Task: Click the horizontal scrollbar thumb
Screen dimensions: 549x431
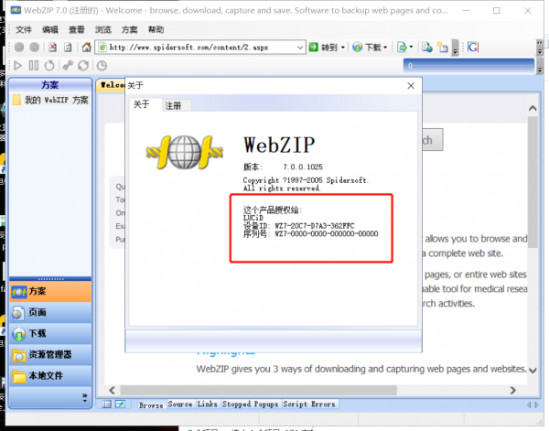Action: 258,390
